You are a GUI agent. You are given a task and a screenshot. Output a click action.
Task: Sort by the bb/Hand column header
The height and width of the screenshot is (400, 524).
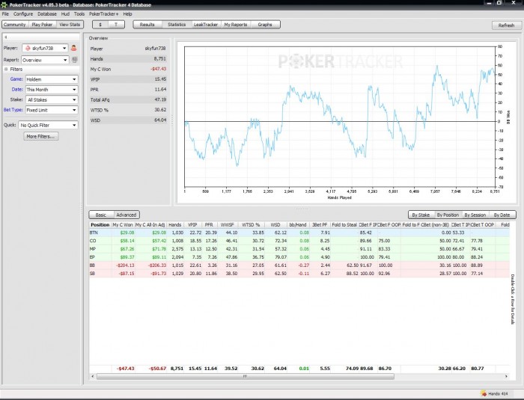[x=298, y=225]
